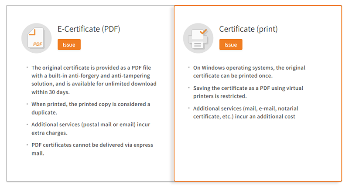Click the 'provided as a PDF file' note
This screenshot has width=349, height=189.
pos(91,67)
